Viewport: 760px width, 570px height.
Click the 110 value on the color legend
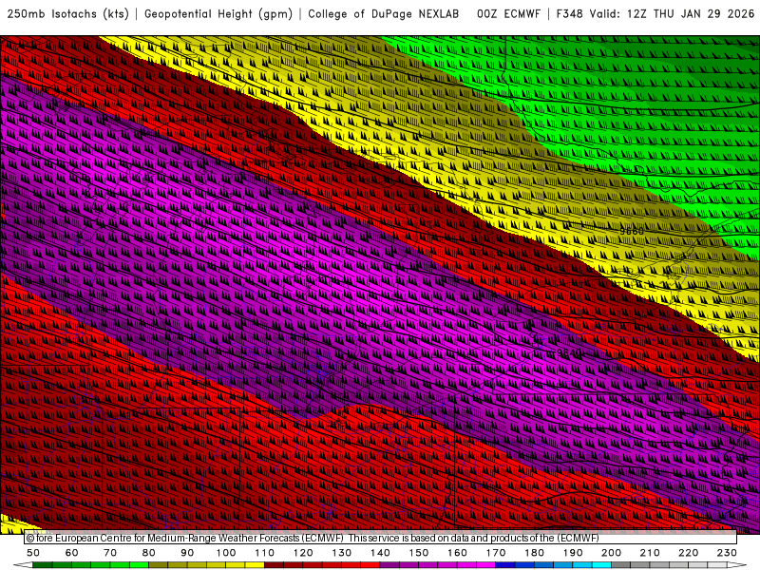click(265, 553)
